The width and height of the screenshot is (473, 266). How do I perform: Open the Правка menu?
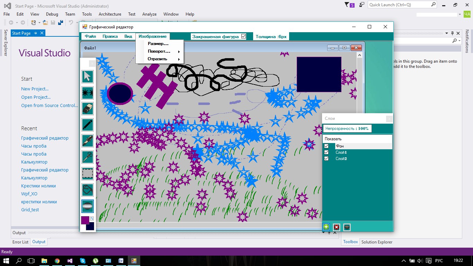coord(110,36)
